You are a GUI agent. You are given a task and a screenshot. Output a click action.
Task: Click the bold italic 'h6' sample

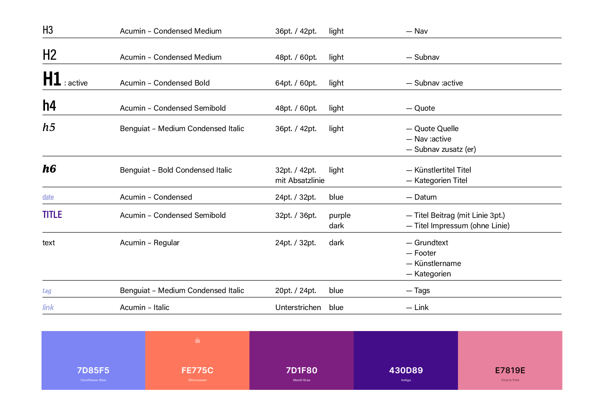(49, 169)
